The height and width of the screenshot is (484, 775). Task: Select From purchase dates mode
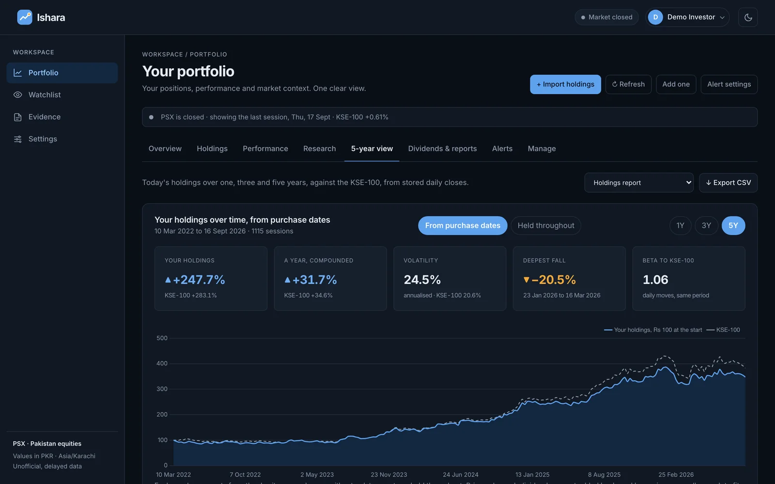pyautogui.click(x=463, y=226)
